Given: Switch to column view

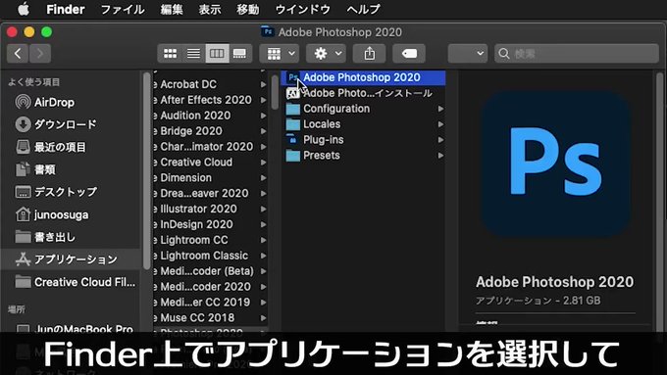Looking at the screenshot, I should (217, 54).
